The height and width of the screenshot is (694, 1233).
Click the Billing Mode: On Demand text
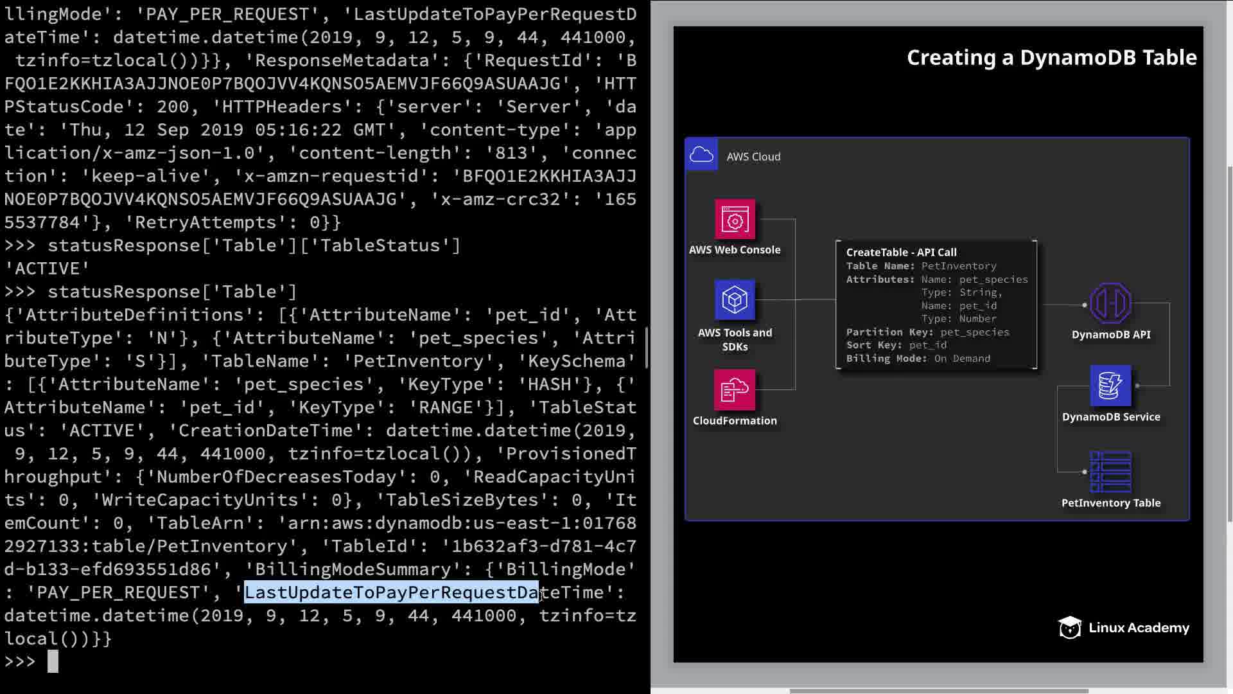tap(918, 359)
